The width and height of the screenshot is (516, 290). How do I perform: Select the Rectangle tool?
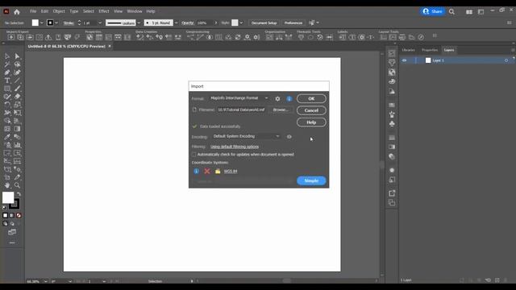coord(7,89)
